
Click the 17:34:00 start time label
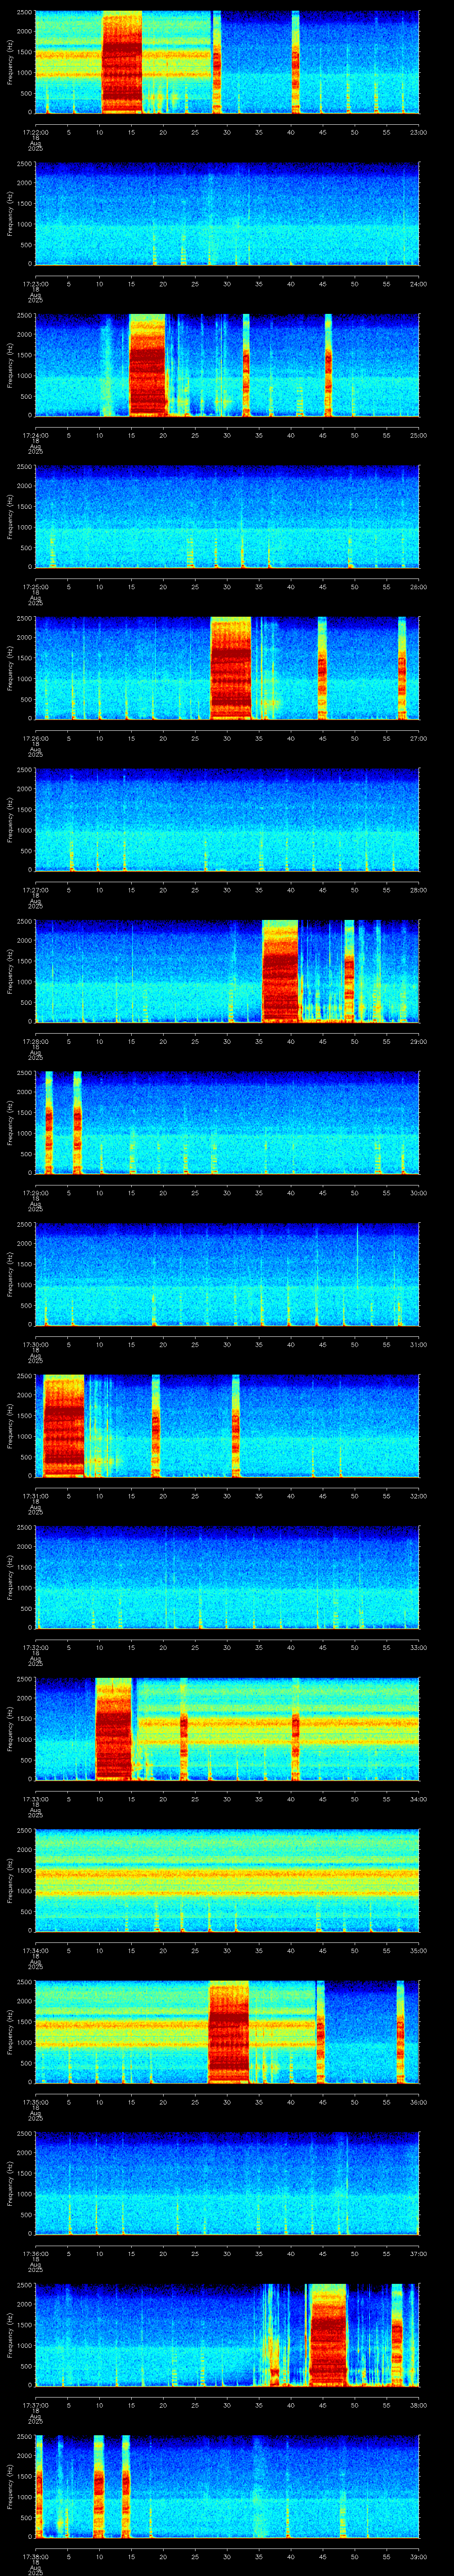tap(35, 1950)
